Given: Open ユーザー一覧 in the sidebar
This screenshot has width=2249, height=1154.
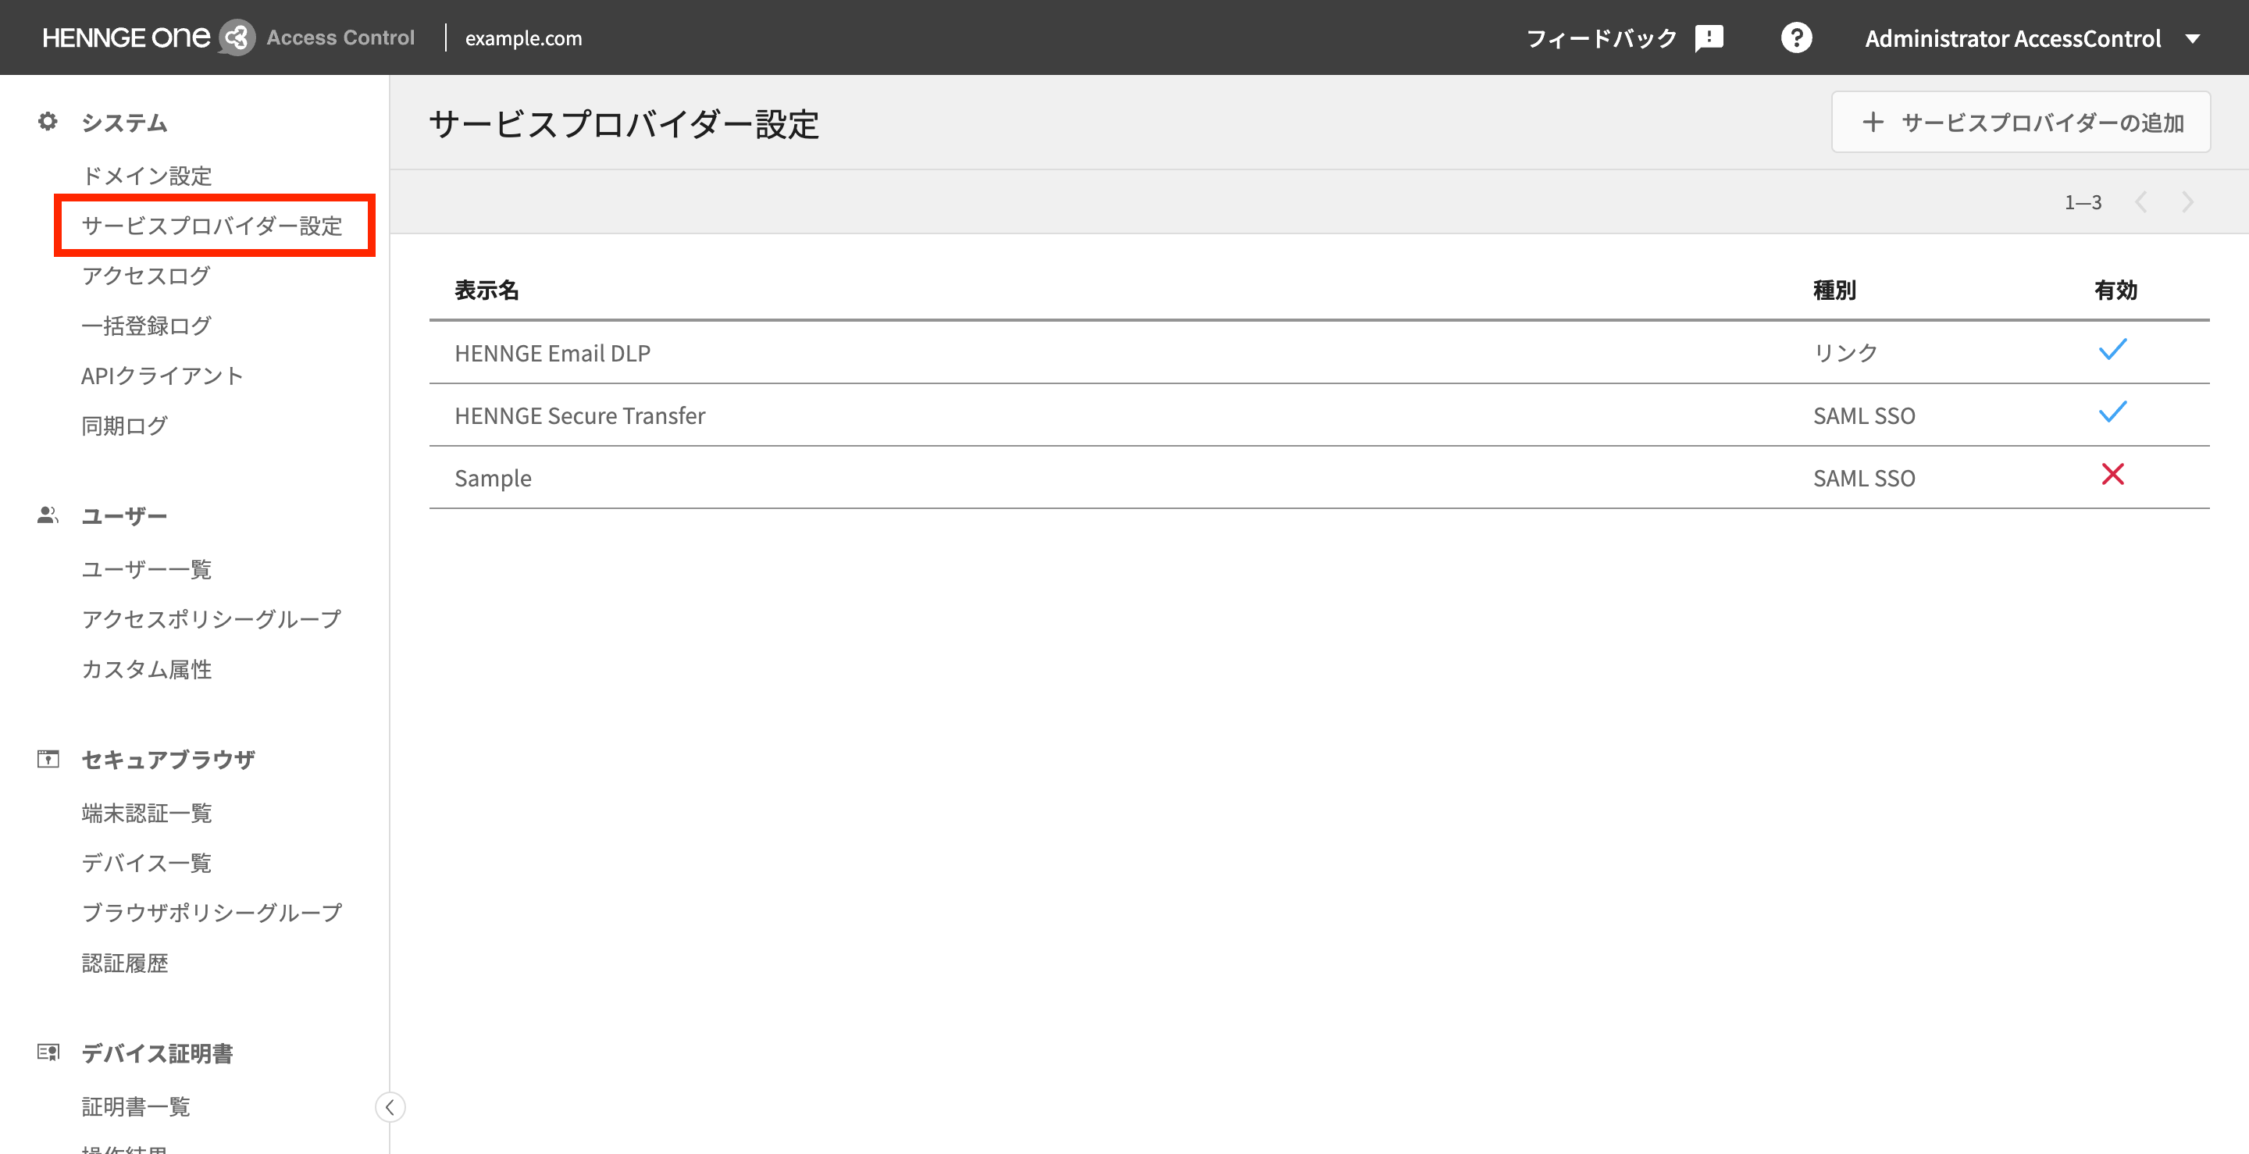Looking at the screenshot, I should [x=146, y=569].
